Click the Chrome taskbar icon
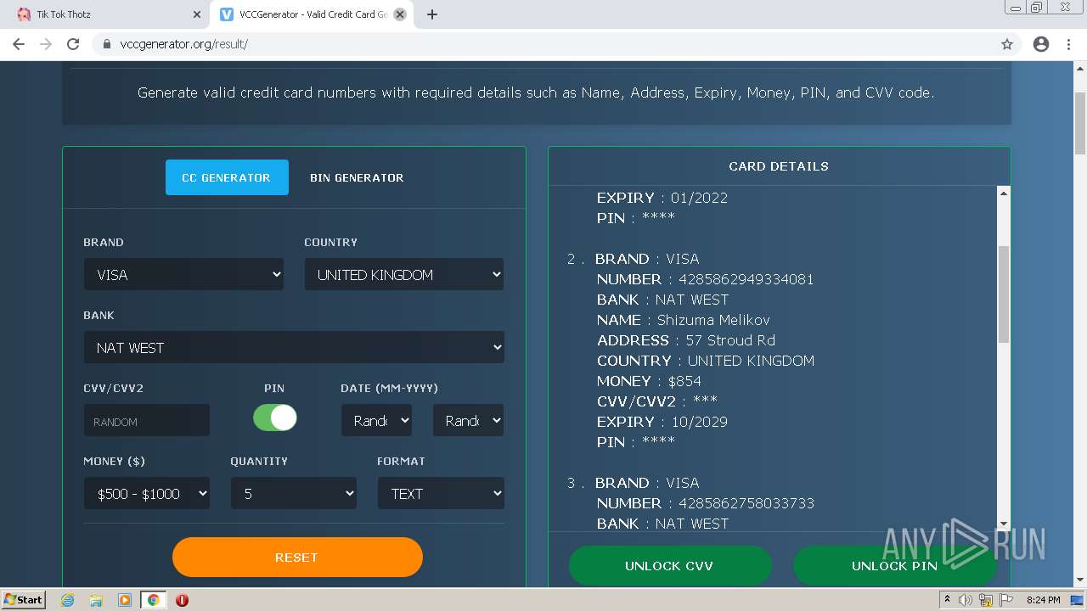This screenshot has height=611, width=1087. coord(153,600)
